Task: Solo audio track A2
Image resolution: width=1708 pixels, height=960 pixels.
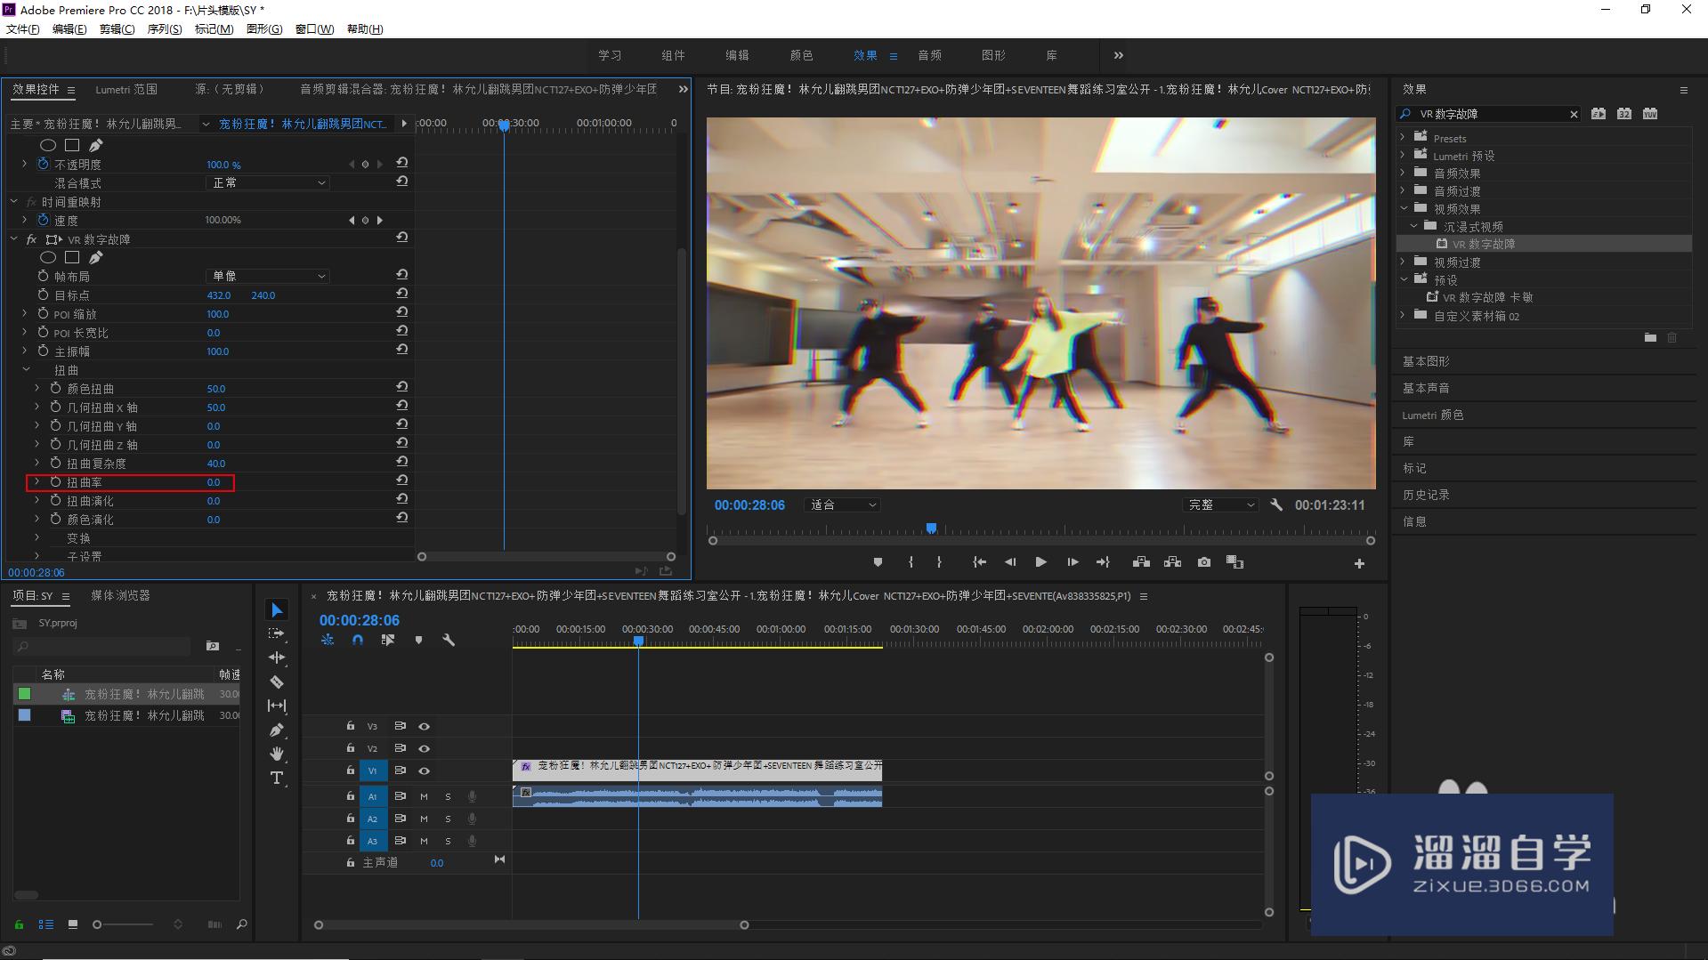Action: tap(448, 819)
